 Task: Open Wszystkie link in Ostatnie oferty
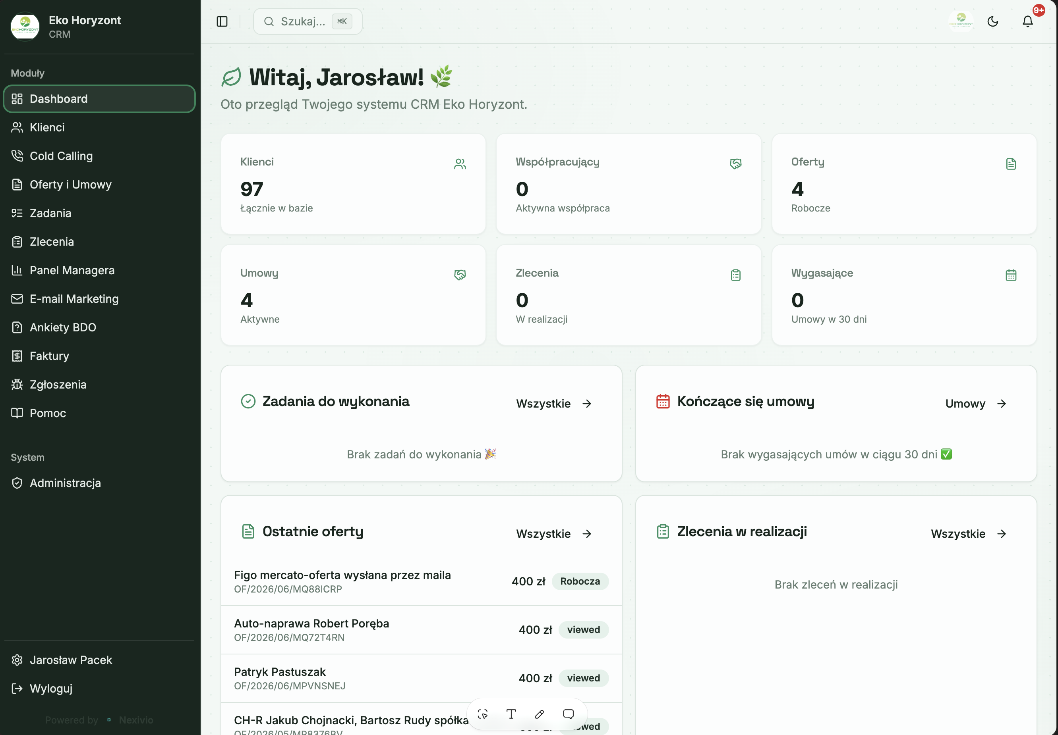[x=554, y=534]
